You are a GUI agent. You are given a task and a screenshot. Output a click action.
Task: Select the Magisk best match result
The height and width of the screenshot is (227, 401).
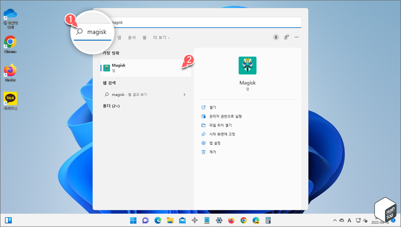click(146, 68)
